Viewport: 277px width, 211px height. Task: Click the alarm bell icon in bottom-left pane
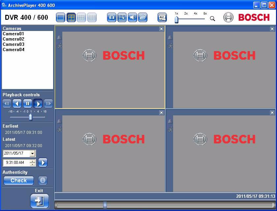pyautogui.click(x=59, y=121)
